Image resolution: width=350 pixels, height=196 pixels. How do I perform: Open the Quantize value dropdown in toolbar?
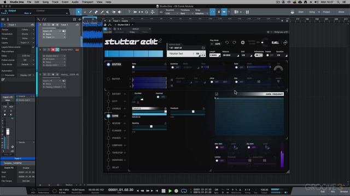(x=171, y=13)
